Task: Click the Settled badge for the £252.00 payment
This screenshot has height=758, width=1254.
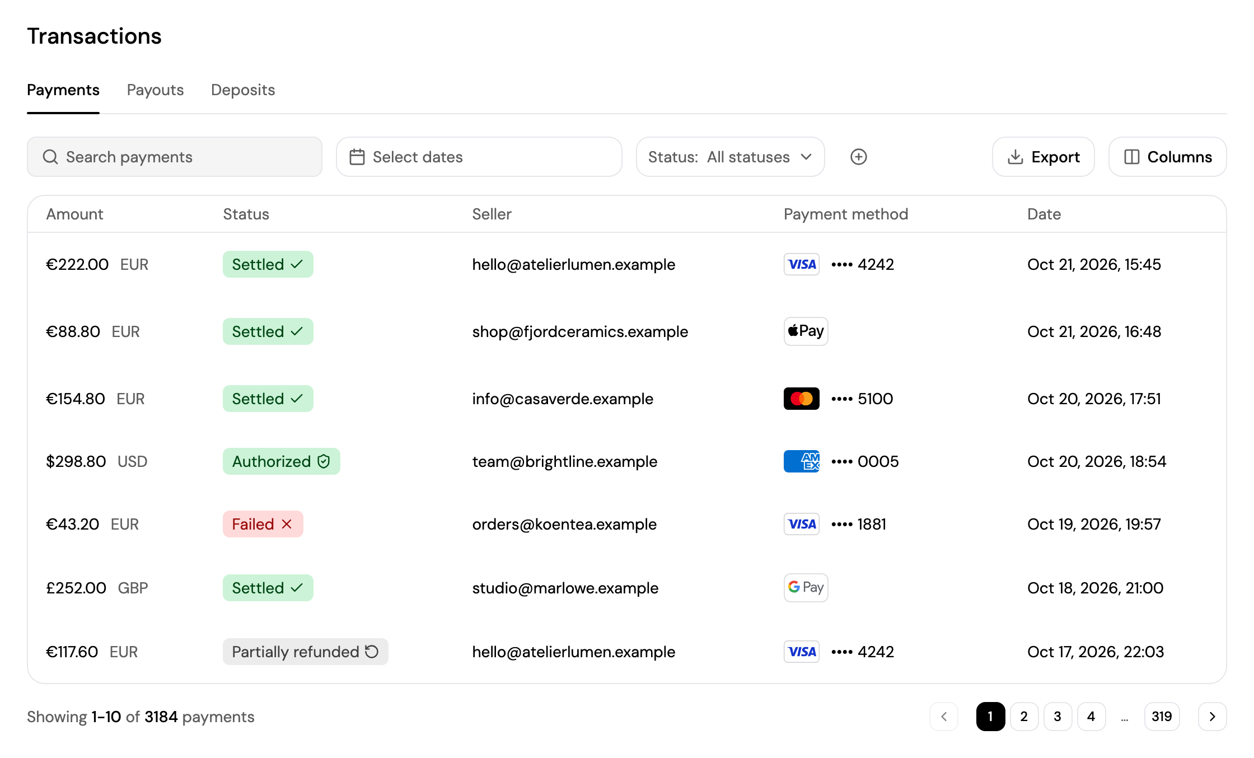Action: pos(268,588)
